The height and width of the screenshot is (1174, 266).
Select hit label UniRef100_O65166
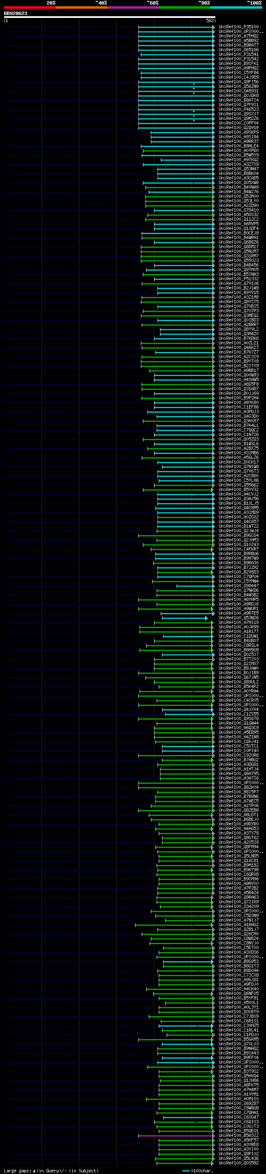(238, 50)
